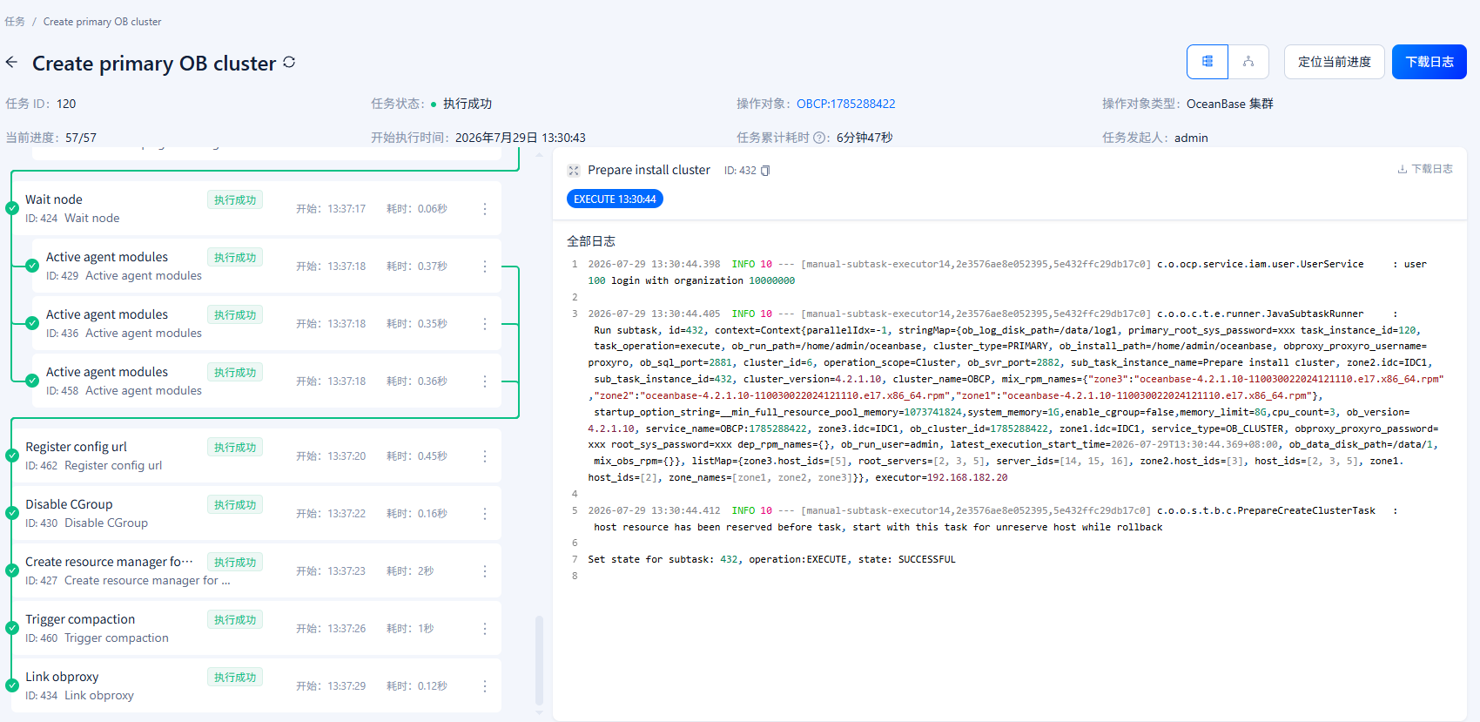
Task: Expand the Prepare install cluster log panel
Action: point(573,171)
